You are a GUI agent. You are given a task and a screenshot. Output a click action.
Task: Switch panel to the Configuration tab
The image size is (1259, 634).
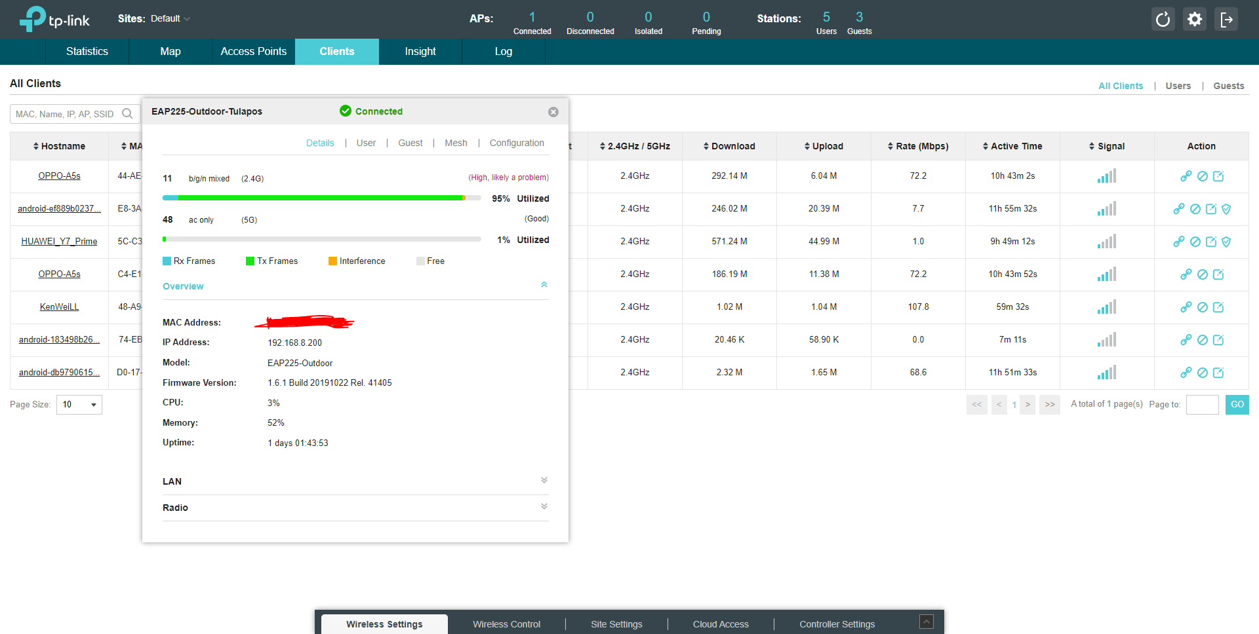517,143
